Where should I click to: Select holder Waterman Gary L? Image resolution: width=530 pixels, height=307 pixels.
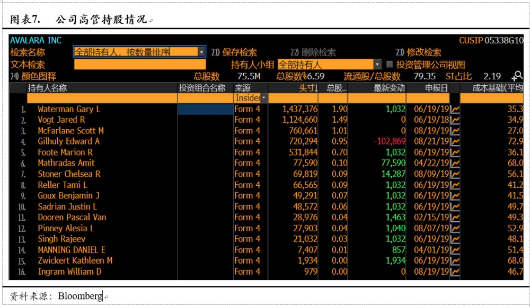point(69,109)
